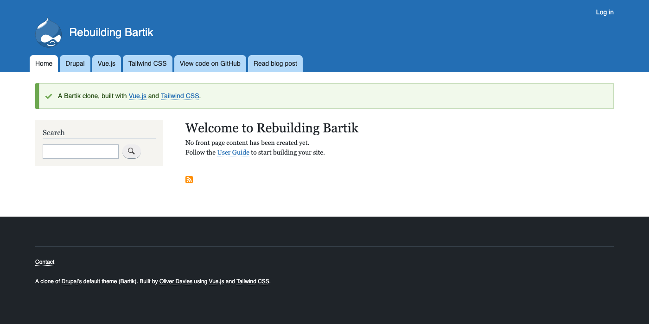Click Vue.js link in green status message
649x324 pixels.
click(138, 96)
